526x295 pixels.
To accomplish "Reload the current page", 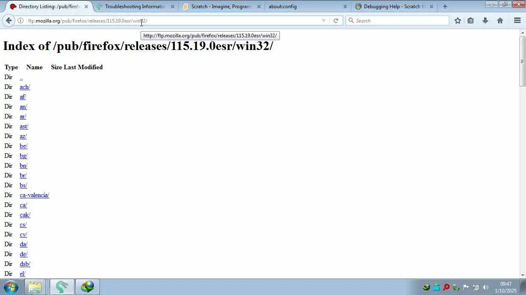I will pos(336,20).
